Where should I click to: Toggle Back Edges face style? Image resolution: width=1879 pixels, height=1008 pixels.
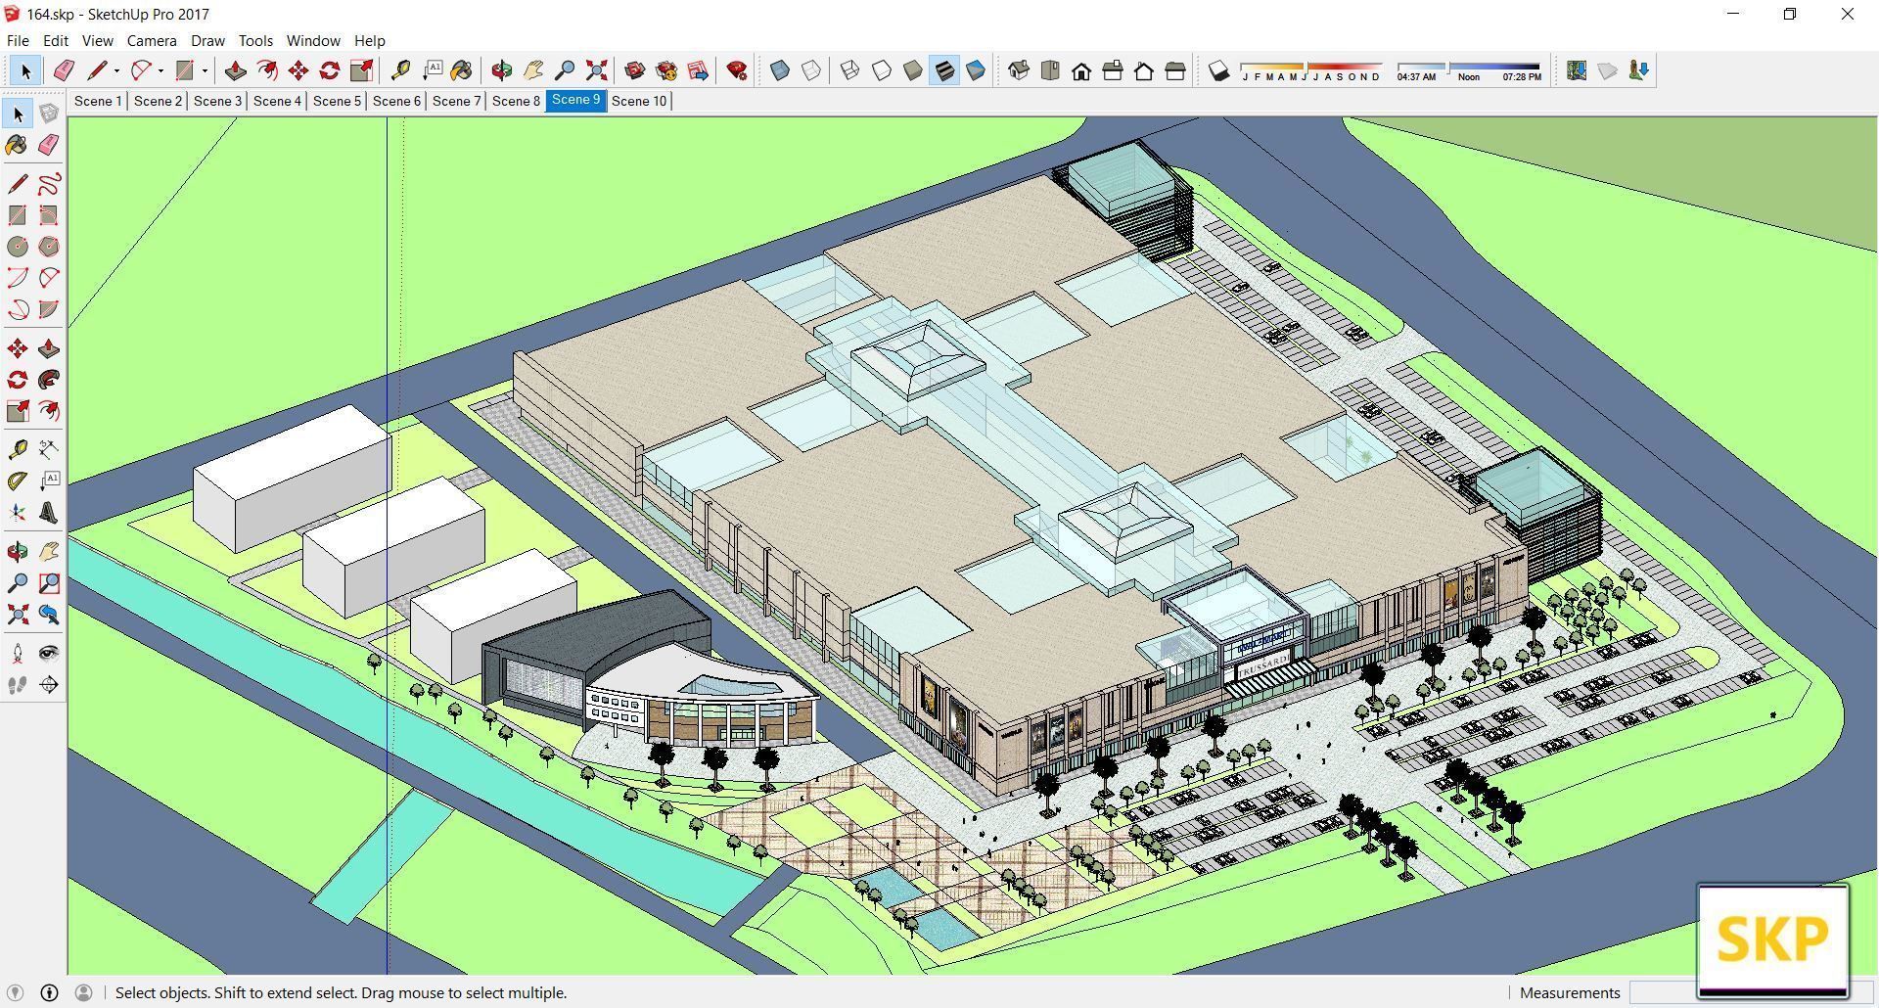click(x=811, y=70)
